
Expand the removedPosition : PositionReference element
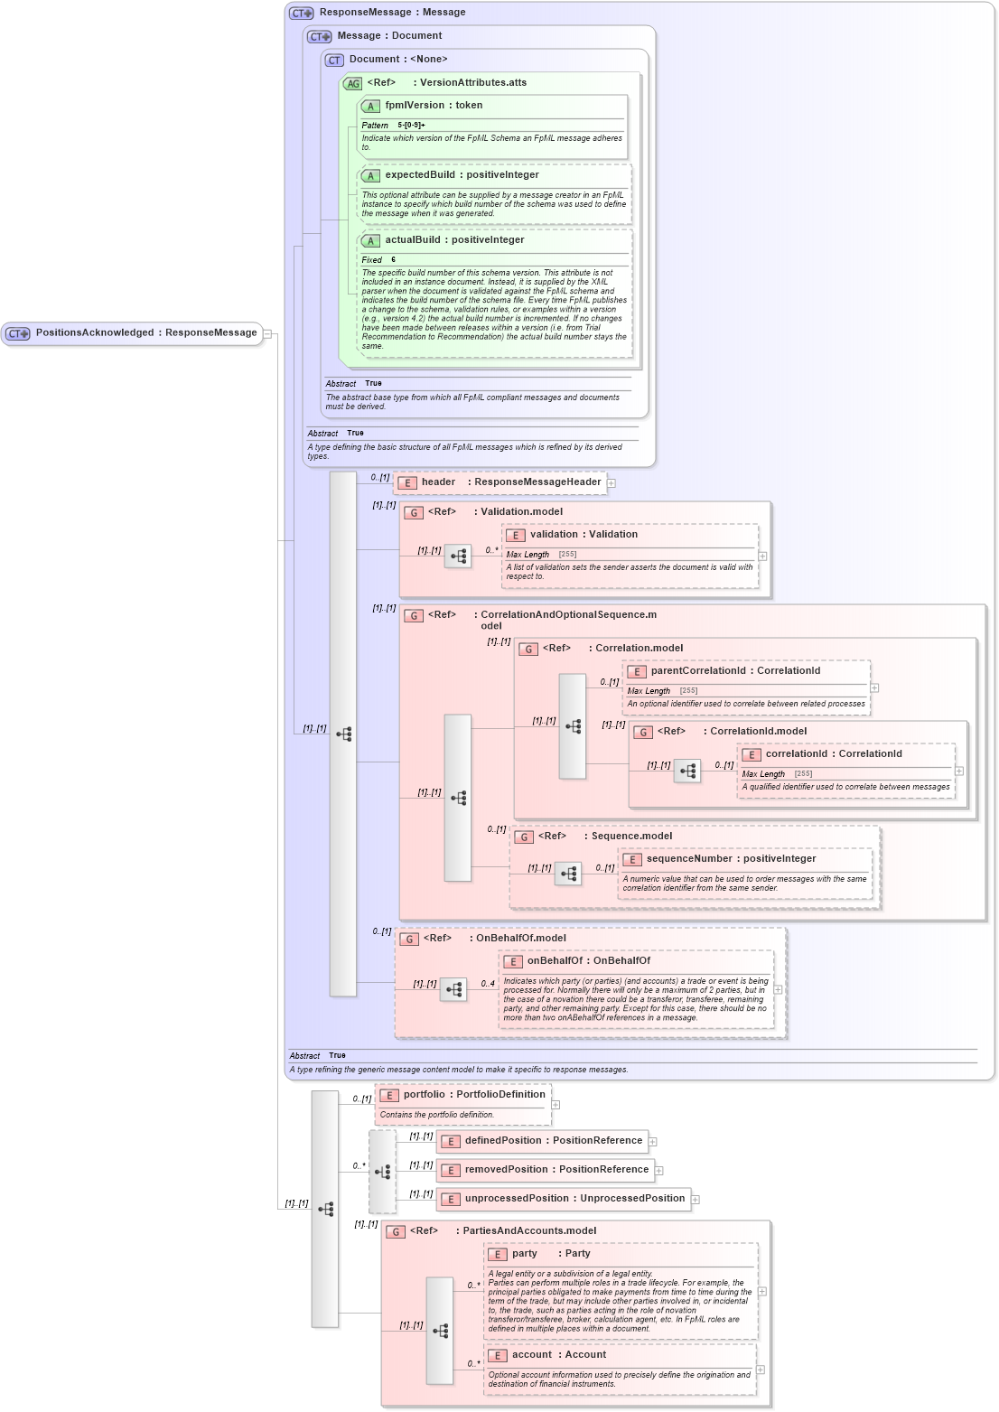[x=658, y=1171]
